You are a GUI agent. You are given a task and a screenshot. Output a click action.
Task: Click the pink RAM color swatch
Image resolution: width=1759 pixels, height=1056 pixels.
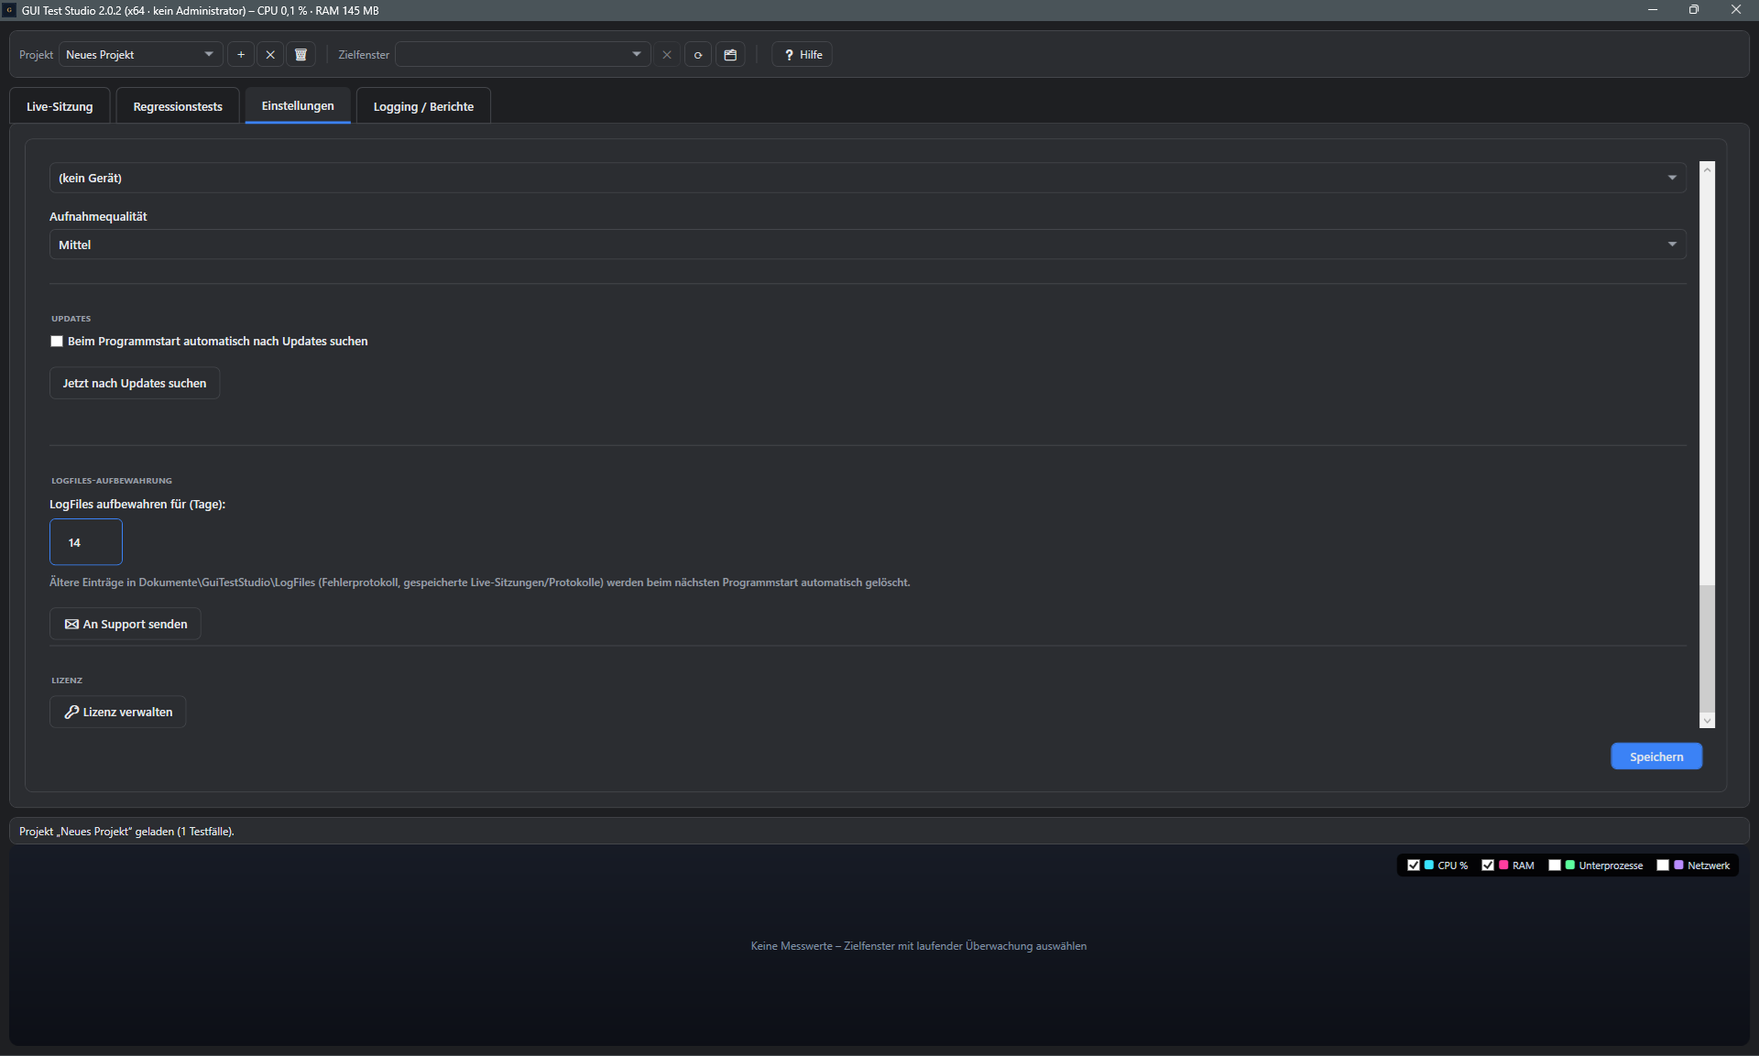tap(1503, 865)
